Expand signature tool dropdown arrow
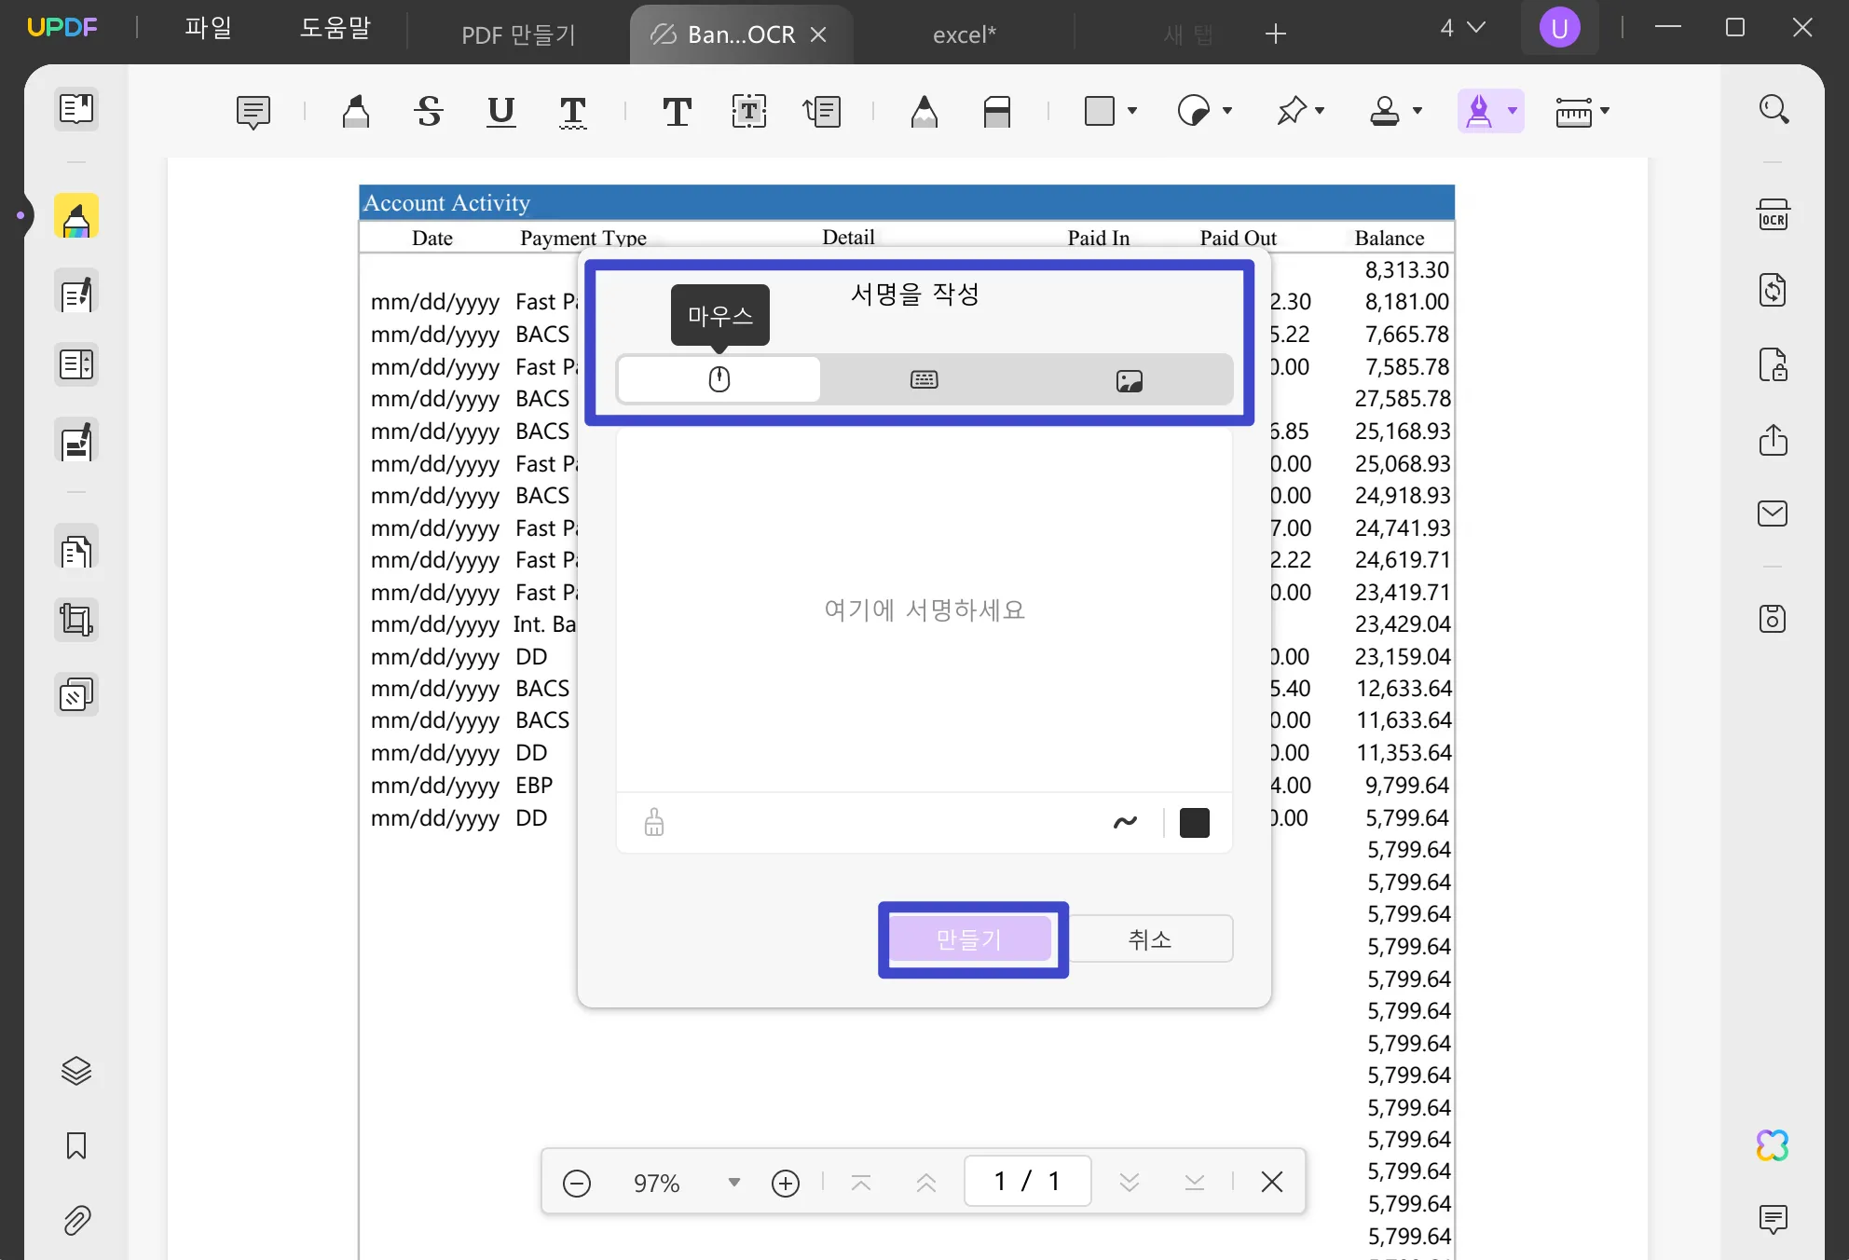Screen dimensions: 1849x1260 1513,111
